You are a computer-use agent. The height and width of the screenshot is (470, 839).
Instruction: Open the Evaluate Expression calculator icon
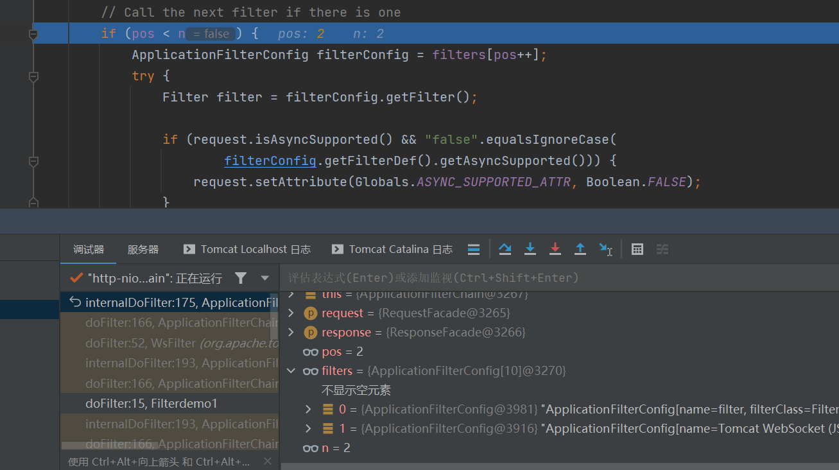pyautogui.click(x=637, y=249)
